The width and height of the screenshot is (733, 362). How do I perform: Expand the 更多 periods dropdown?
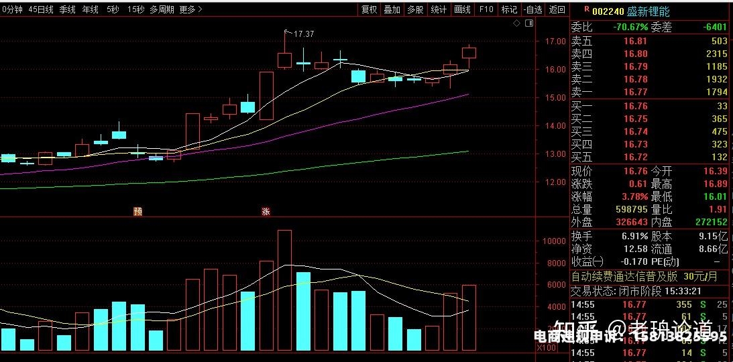[x=190, y=9]
